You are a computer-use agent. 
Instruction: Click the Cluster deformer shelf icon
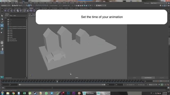[x=34, y=11]
